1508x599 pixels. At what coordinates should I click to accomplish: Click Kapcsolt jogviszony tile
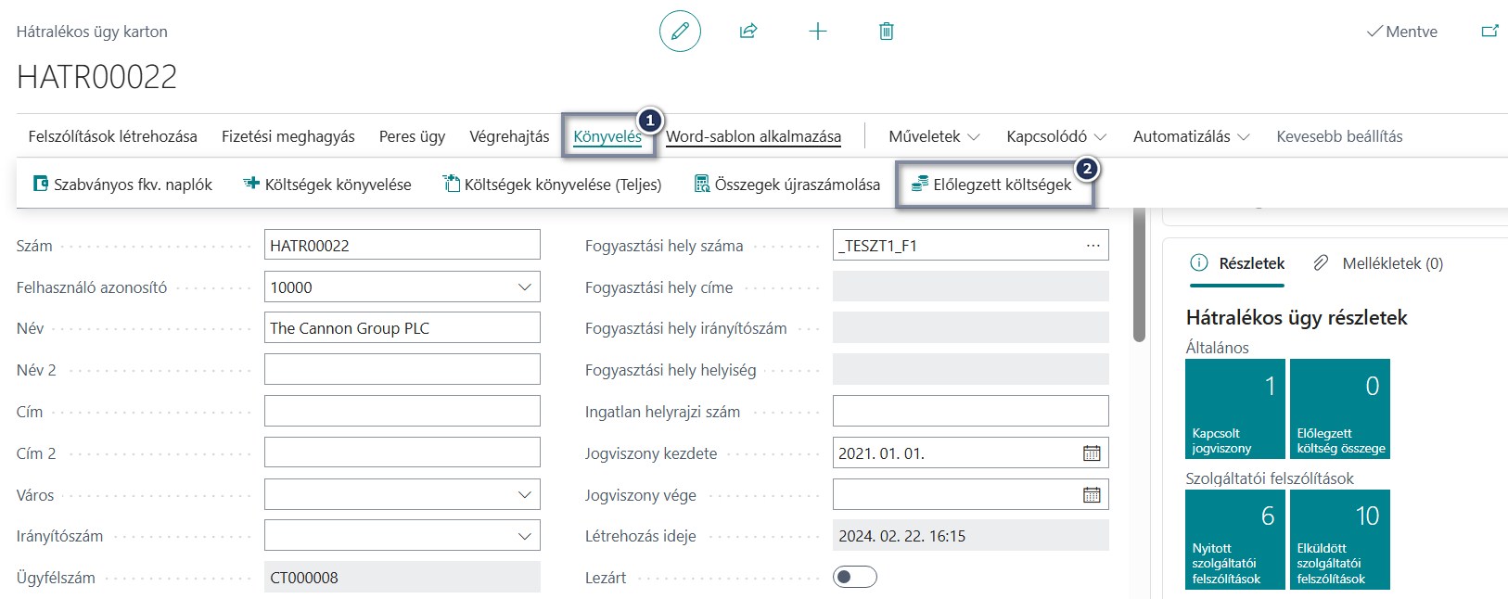[1235, 409]
